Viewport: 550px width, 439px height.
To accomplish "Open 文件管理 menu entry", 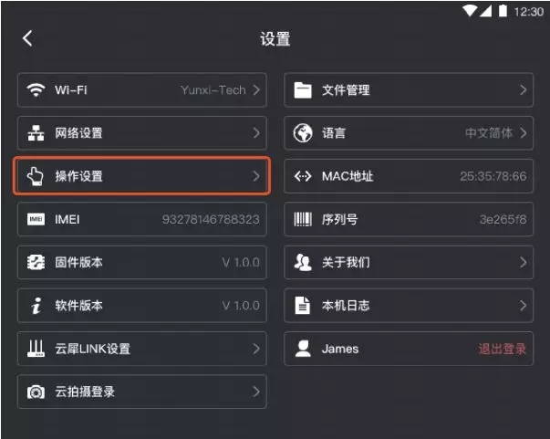I will [x=409, y=89].
